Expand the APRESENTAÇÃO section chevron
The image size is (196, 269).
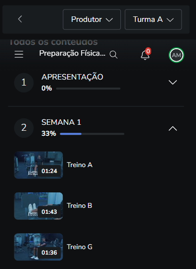point(173,82)
